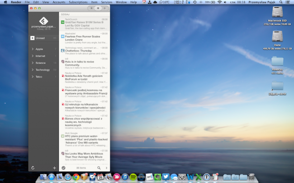Expand the Telco folder chevron
The width and height of the screenshot is (294, 183).
[x=33, y=77]
